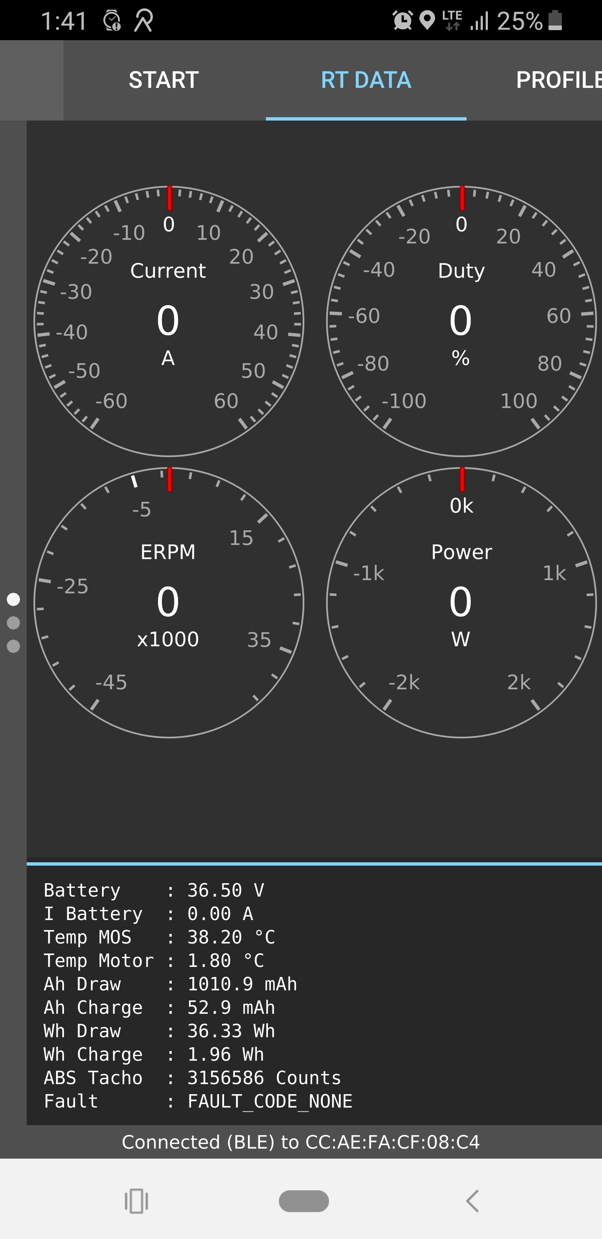This screenshot has height=1239, width=602.
Task: Select the third page indicator dot
Action: tap(13, 646)
